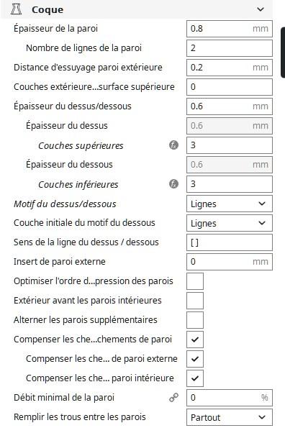Uncheck the paroi externe overlap compensation checkbox
The width and height of the screenshot is (285, 428).
(x=195, y=359)
